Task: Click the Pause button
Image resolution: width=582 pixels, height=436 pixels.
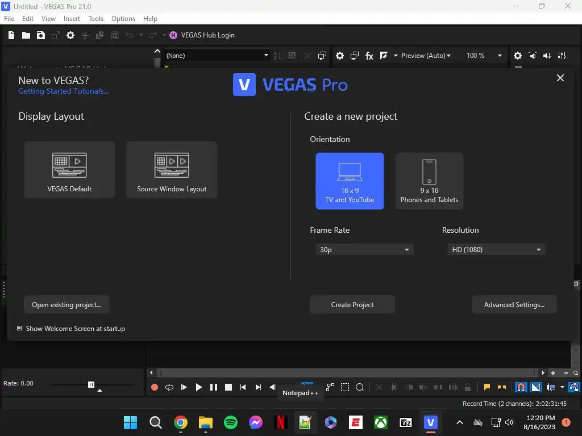Action: click(x=214, y=387)
